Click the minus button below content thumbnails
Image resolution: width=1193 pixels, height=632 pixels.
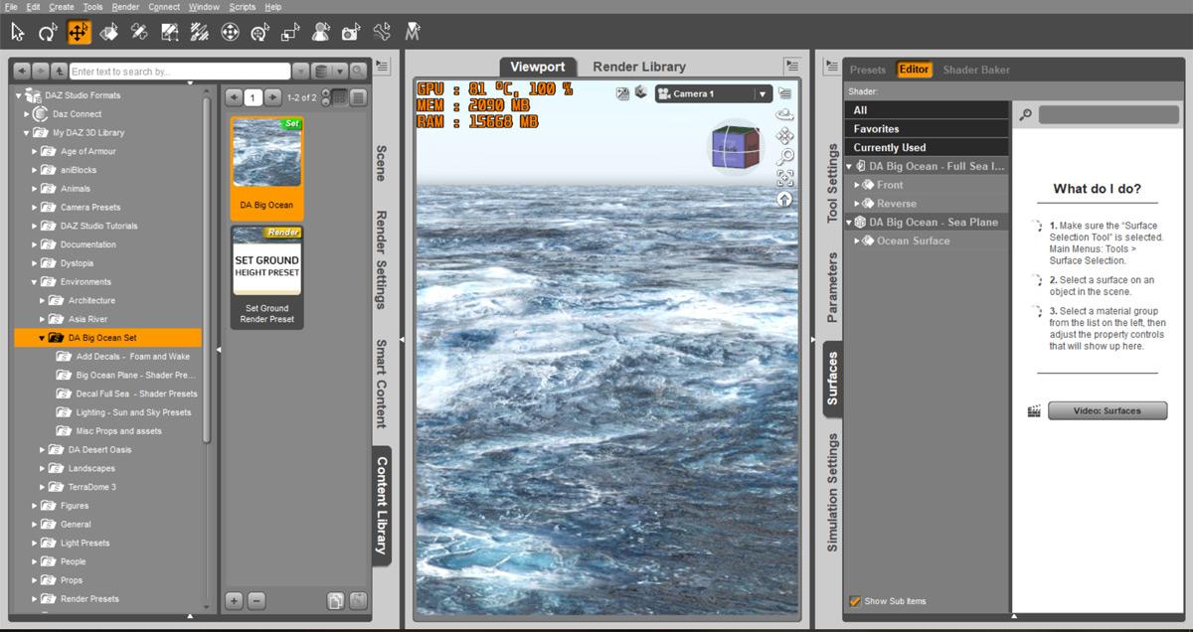(256, 600)
